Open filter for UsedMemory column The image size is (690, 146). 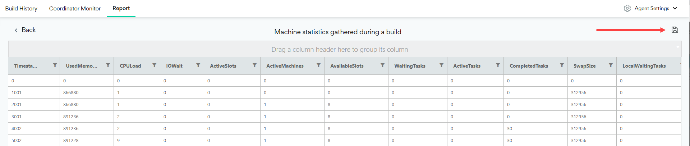click(108, 65)
